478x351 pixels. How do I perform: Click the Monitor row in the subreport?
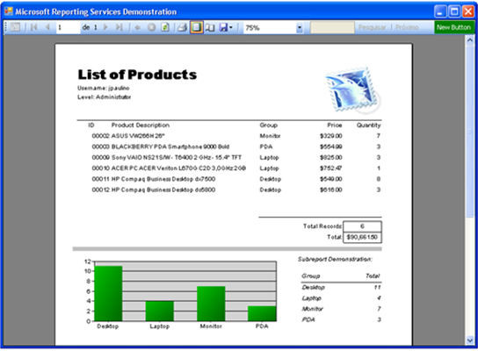(341, 309)
